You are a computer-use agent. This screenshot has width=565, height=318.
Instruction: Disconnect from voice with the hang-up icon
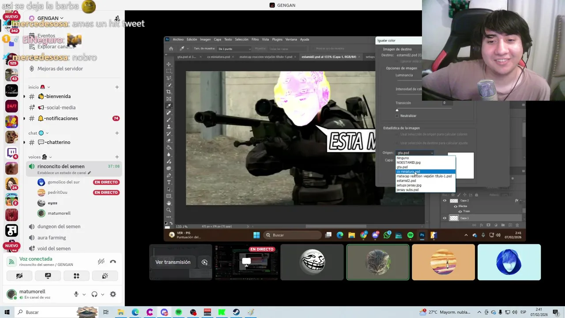pos(113,261)
